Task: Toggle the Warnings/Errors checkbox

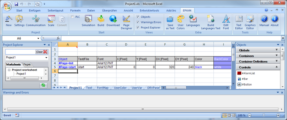Action: pos(138,22)
